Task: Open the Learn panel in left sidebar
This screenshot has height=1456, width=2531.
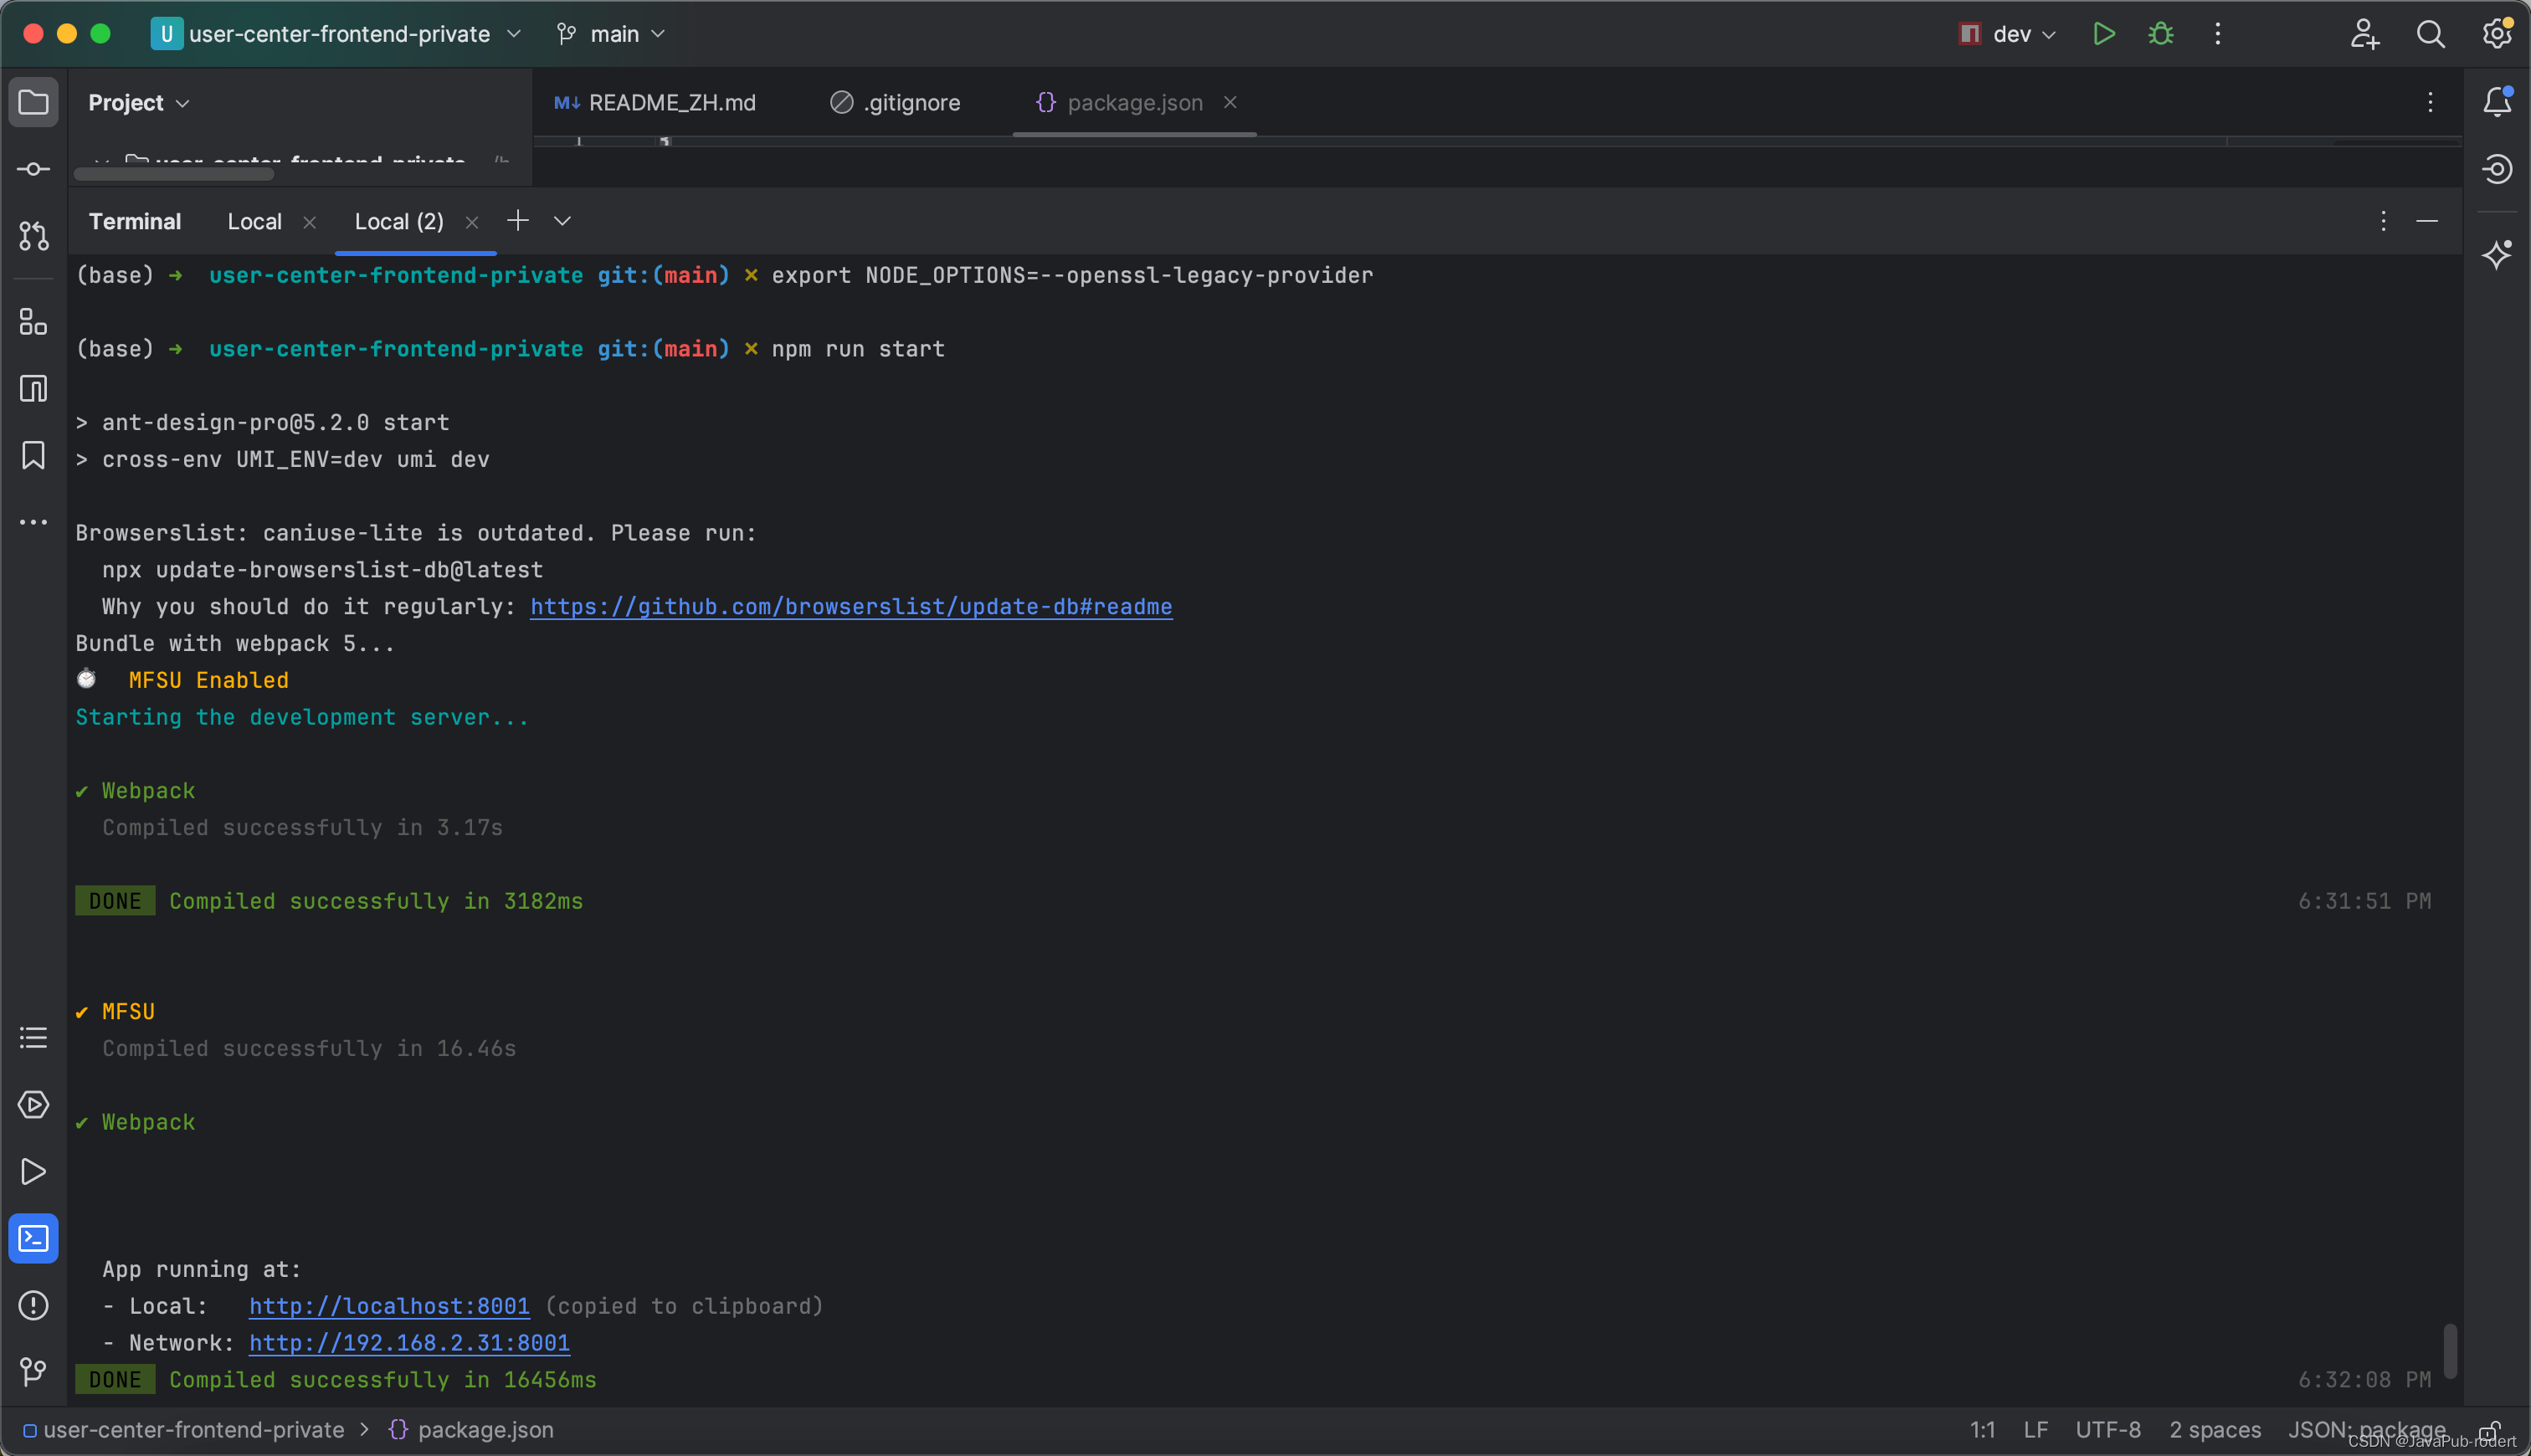Action: pos(33,388)
